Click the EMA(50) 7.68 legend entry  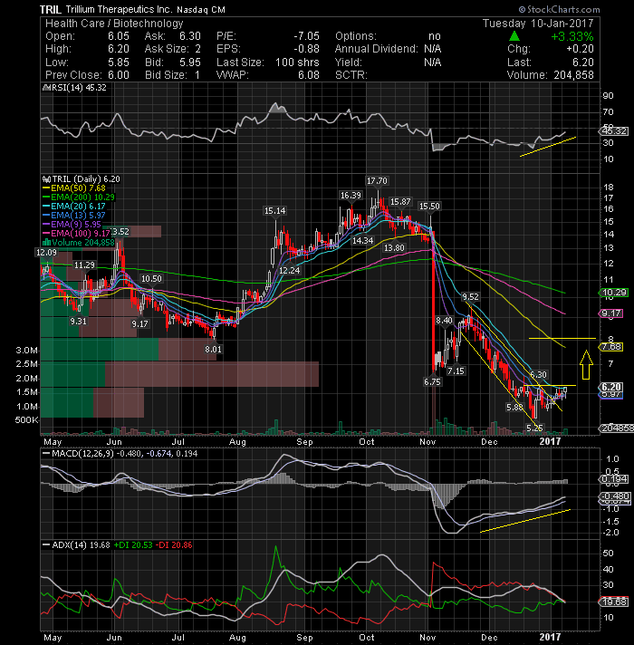[74, 188]
